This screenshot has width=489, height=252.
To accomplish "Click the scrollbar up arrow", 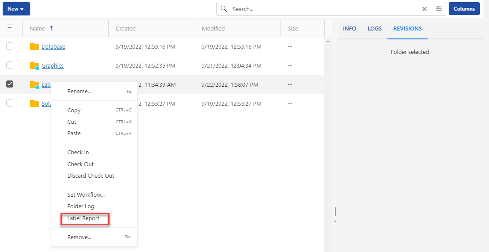I will [x=328, y=41].
